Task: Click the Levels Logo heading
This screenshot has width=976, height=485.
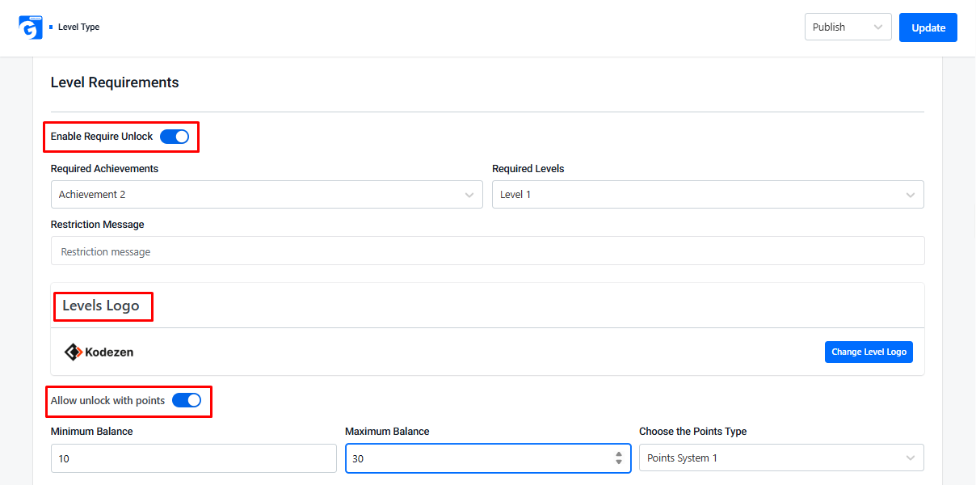Action: 101,306
